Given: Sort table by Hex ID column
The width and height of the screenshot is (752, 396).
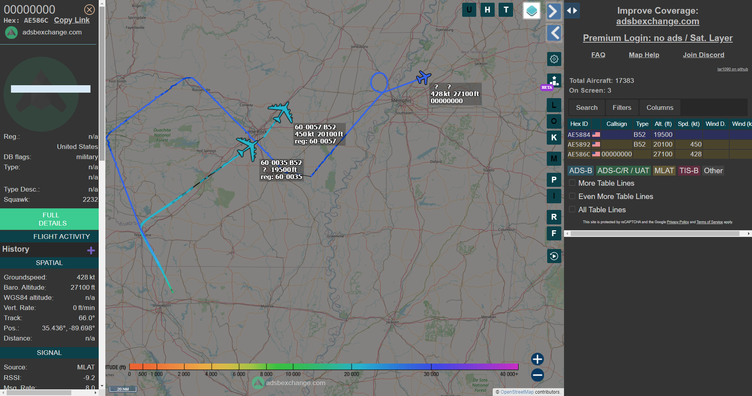Looking at the screenshot, I should pyautogui.click(x=579, y=124).
